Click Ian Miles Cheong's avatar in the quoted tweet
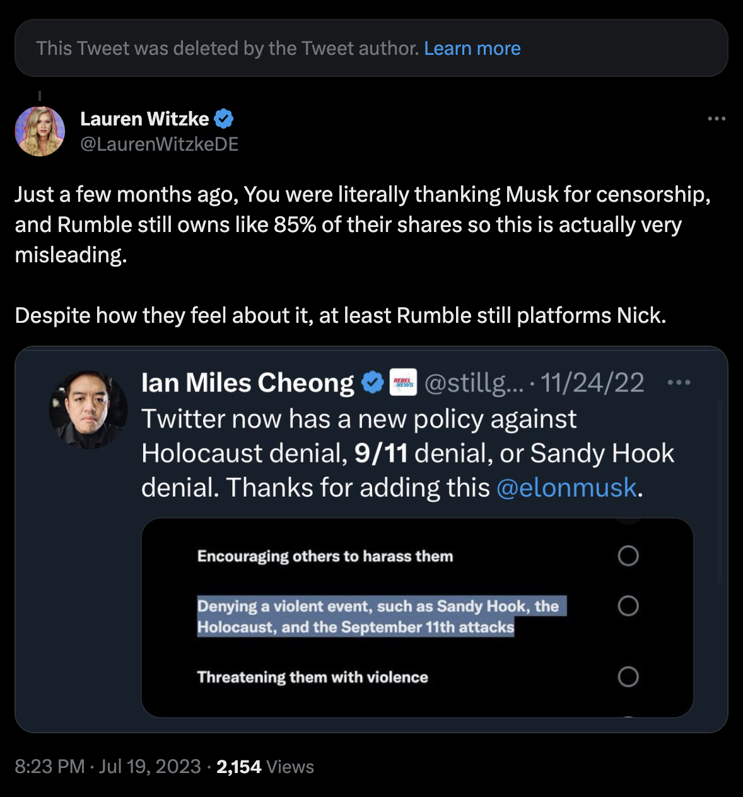 (88, 410)
